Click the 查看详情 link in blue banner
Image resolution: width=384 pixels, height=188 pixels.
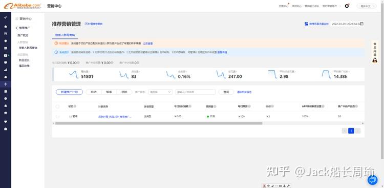(x=222, y=52)
